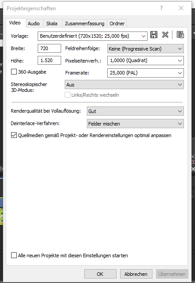
Task: Open the Zusammenfassung tab
Action: pyautogui.click(x=85, y=24)
